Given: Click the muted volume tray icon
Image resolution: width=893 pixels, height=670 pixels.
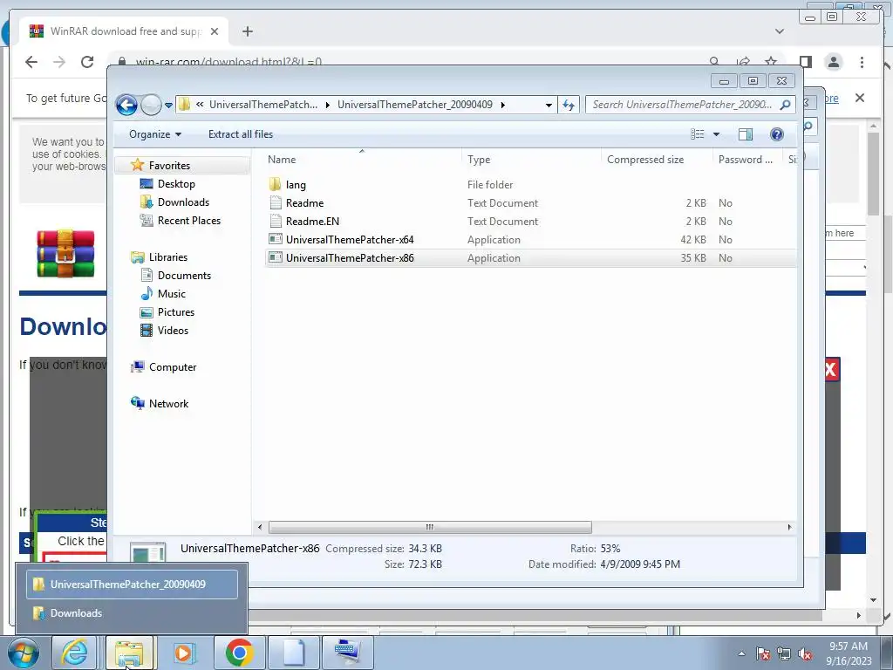Looking at the screenshot, I should (x=805, y=654).
